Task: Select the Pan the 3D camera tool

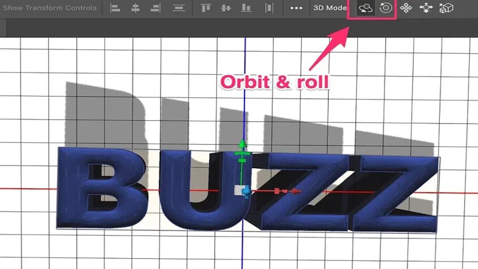Action: pyautogui.click(x=407, y=8)
